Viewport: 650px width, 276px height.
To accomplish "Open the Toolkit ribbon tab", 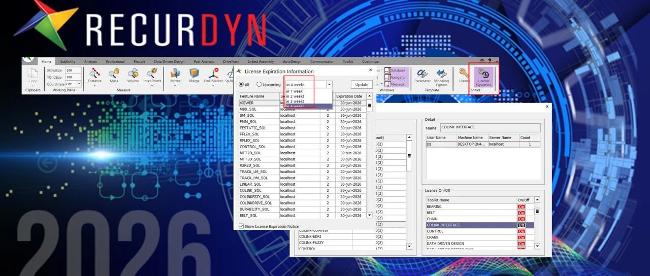I will (348, 61).
